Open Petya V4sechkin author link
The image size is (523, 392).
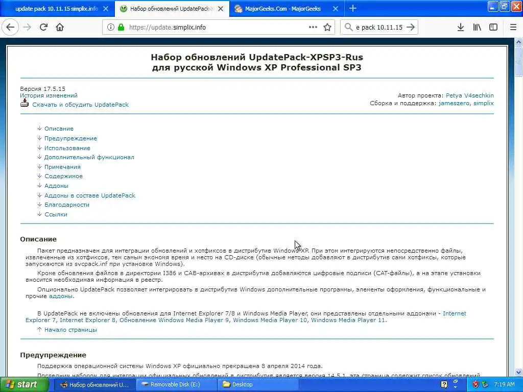470,95
